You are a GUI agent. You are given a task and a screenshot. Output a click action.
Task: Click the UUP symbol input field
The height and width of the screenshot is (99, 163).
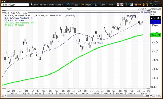19,5
